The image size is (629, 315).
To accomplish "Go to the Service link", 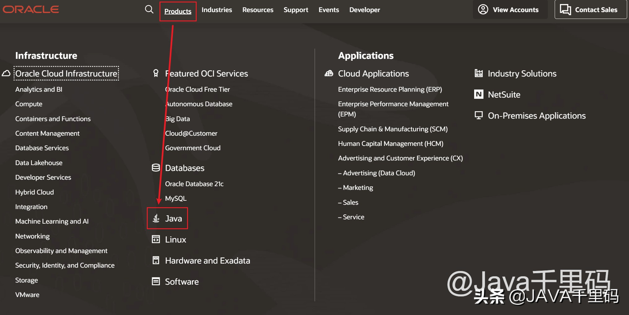I will pos(351,217).
